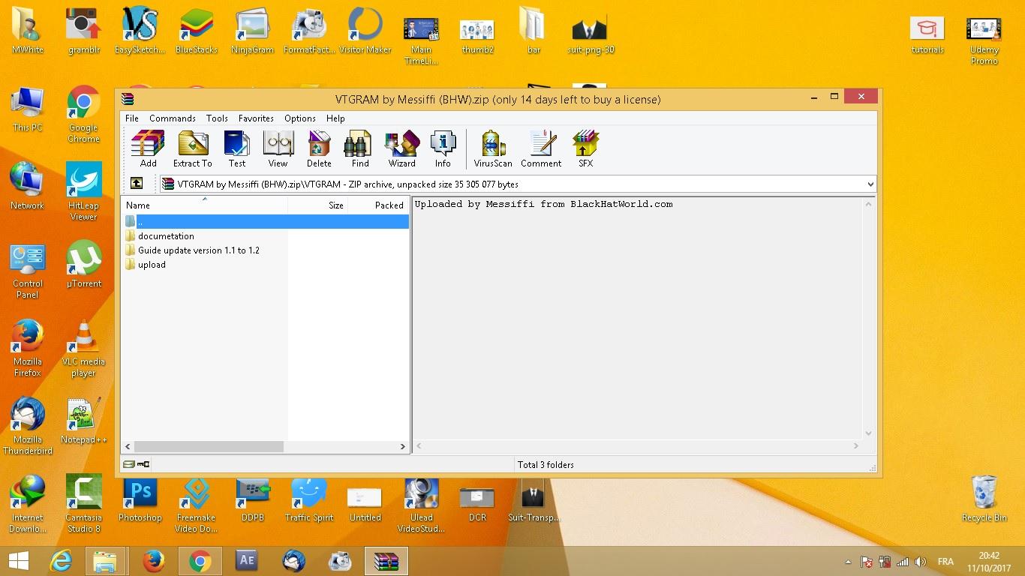The image size is (1025, 576).
Task: Expand the archive path dropdown
Action: tap(870, 184)
